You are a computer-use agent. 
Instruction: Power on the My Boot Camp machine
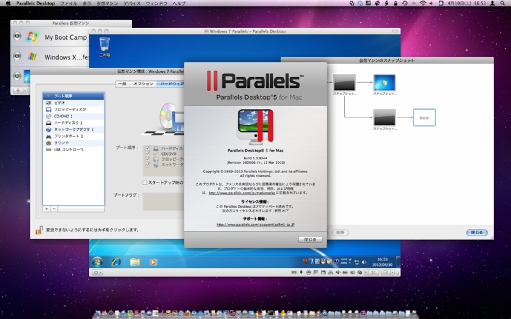pos(17,37)
